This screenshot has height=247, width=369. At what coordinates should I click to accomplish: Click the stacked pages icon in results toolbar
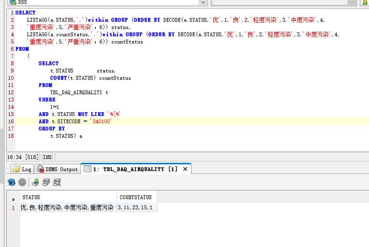[46, 182]
